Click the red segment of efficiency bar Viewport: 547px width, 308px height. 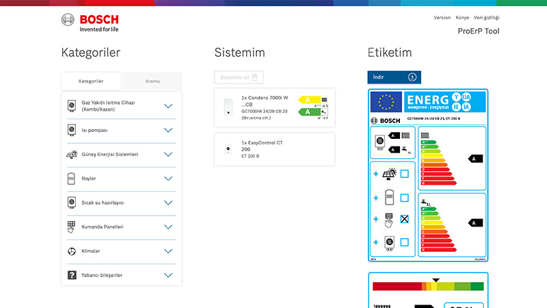tap(397, 287)
